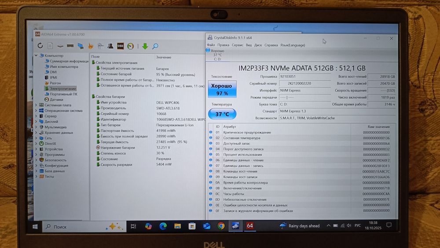Viewport: 440px width, 248px height.
Task: Open the volume tray icon
Action: [349, 225]
